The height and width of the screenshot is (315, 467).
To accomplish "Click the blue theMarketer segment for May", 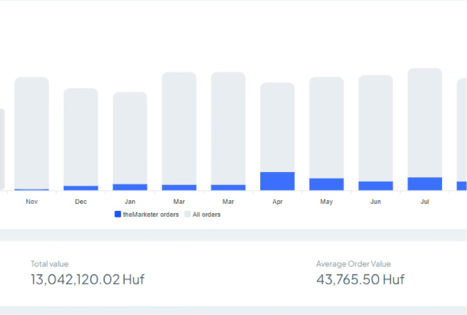I will point(326,184).
